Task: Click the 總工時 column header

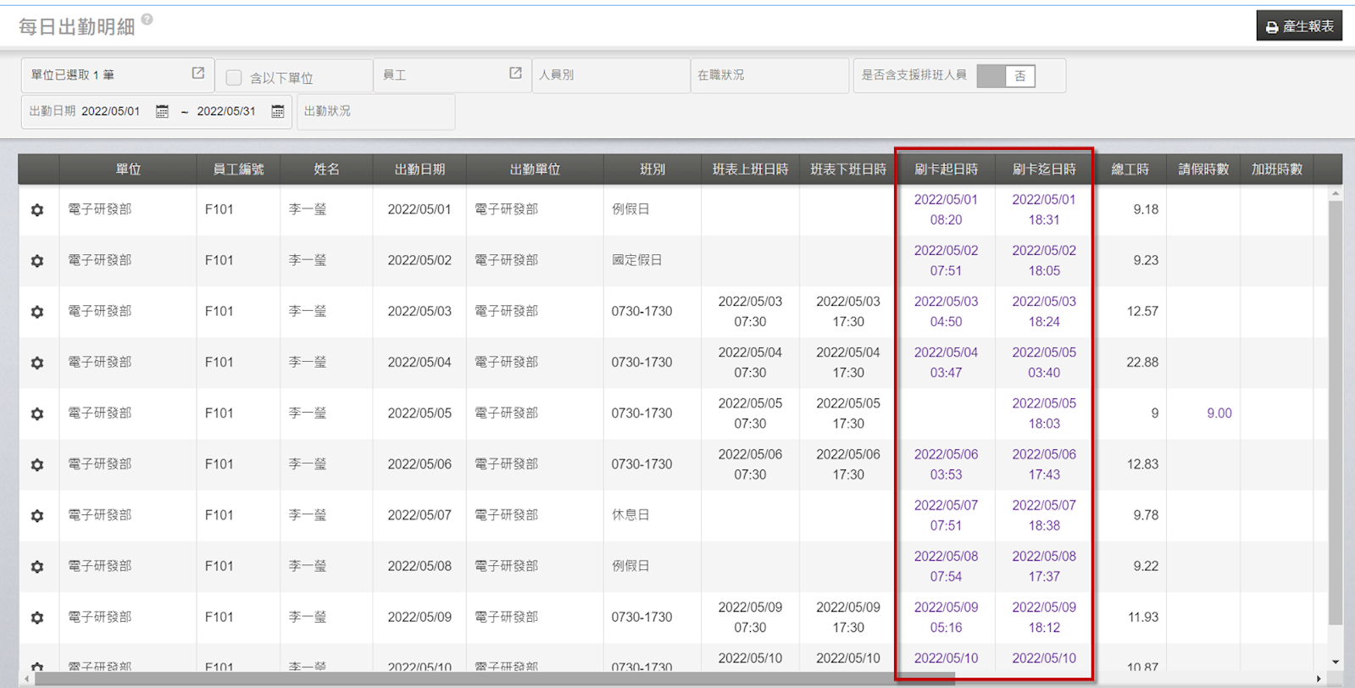Action: pos(1130,169)
